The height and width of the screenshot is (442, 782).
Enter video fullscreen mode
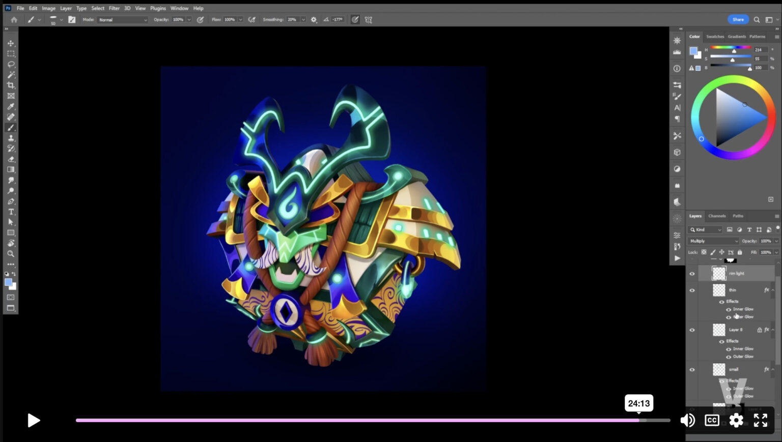tap(761, 420)
